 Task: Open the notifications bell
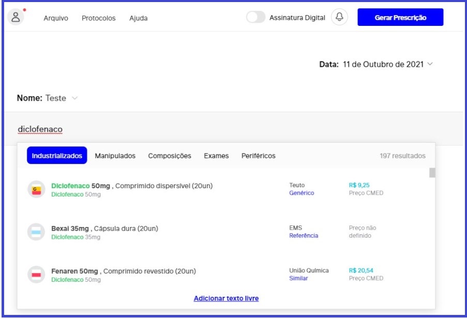339,17
